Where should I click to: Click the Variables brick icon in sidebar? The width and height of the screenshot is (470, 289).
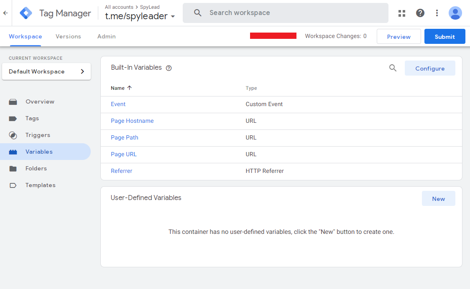click(13, 152)
